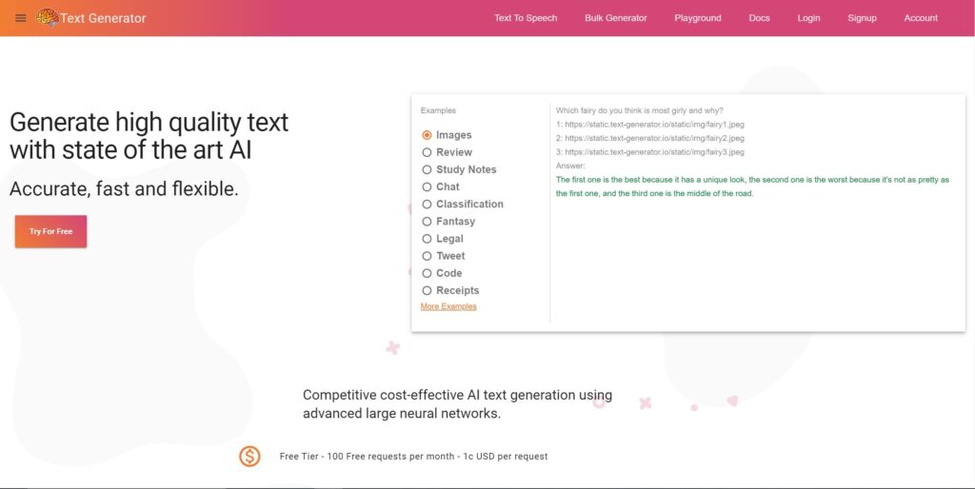
Task: Pick the Classification example
Action: click(427, 204)
